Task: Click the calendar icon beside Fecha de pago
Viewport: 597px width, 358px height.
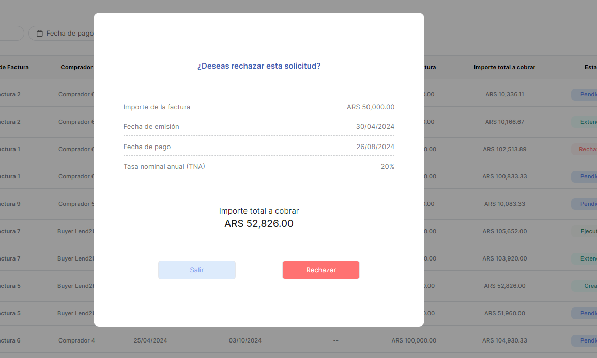Action: (39, 34)
